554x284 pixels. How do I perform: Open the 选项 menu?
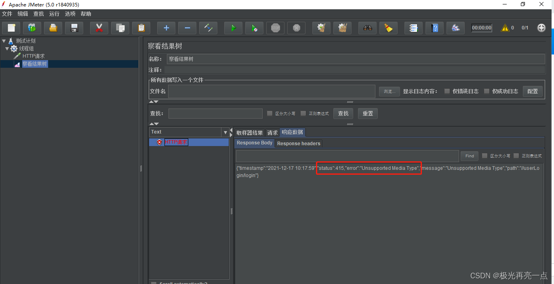coord(70,14)
